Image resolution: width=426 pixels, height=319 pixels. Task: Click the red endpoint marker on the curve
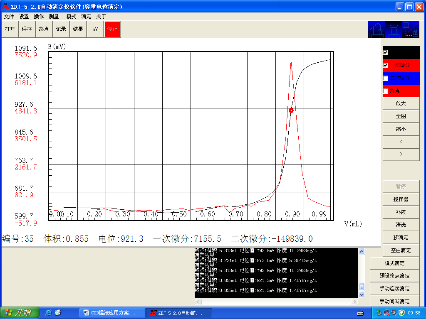tap(291, 110)
